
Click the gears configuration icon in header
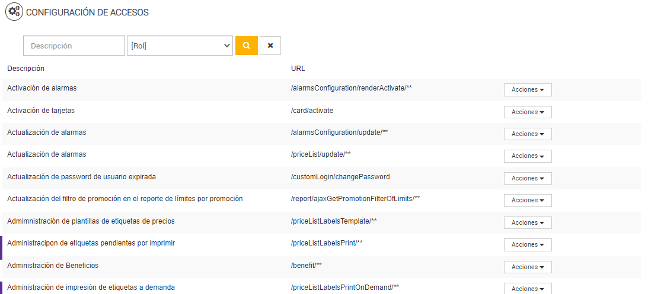click(14, 11)
